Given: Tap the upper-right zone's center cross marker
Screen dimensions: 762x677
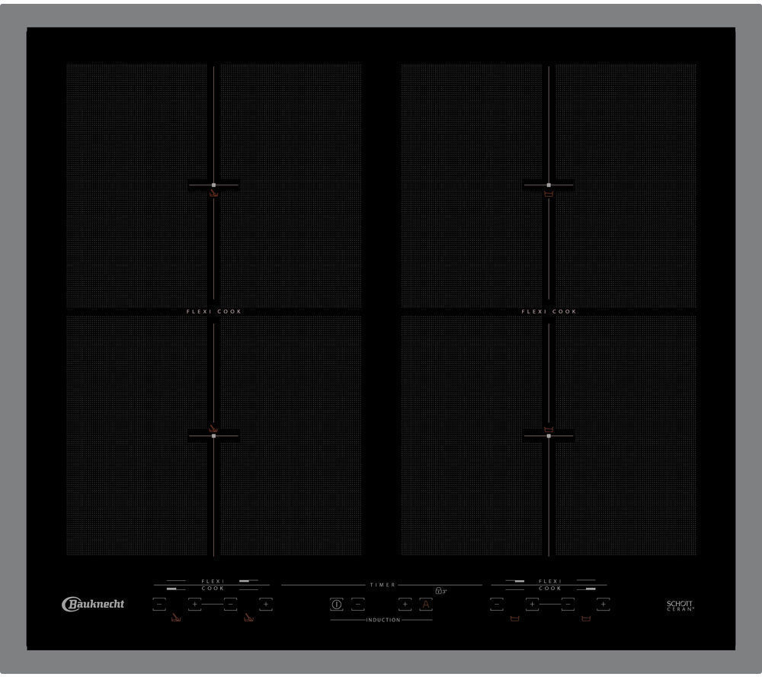Looking at the screenshot, I should 549,184.
